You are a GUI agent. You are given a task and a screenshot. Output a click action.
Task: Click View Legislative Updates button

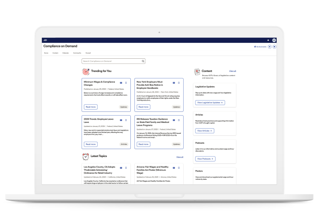[x=210, y=102]
